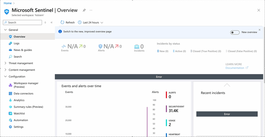The height and width of the screenshot is (137, 265).
Task: Click Last 24 hours time range label
Action: coord(91,23)
